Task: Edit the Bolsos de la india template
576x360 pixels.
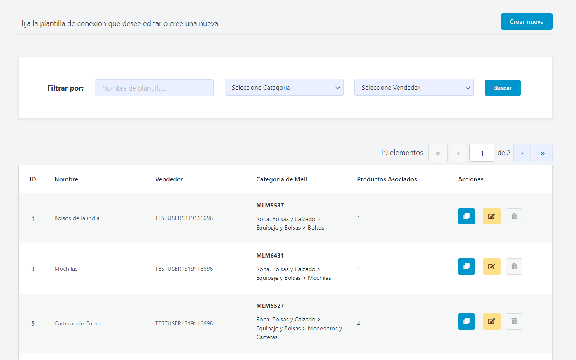Action: point(491,216)
